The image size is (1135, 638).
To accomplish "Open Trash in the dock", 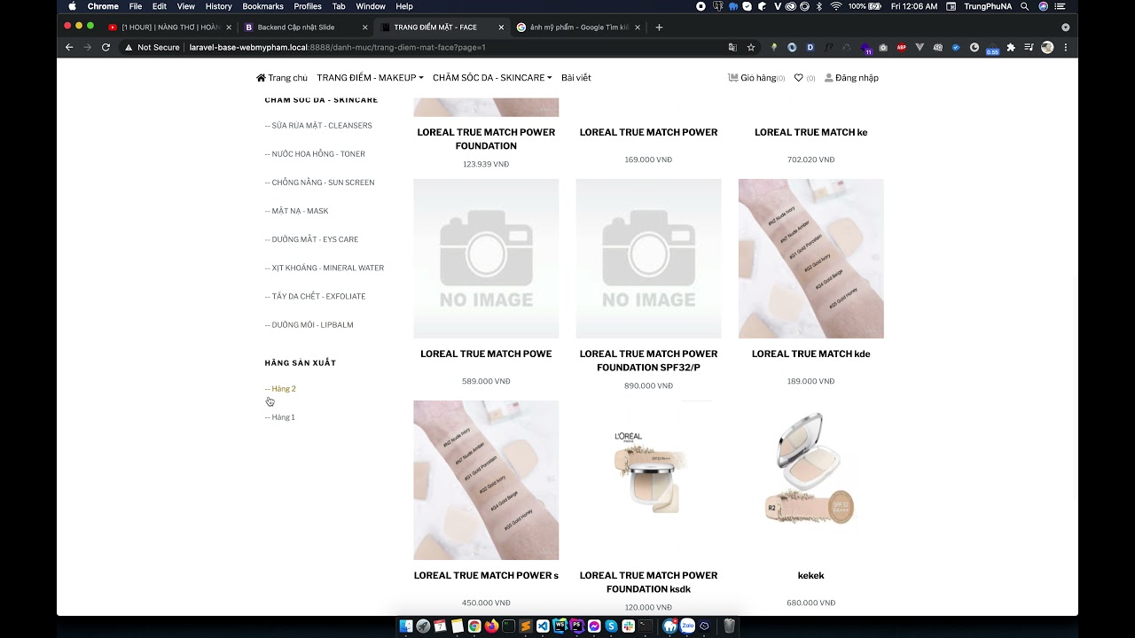I will [x=729, y=626].
